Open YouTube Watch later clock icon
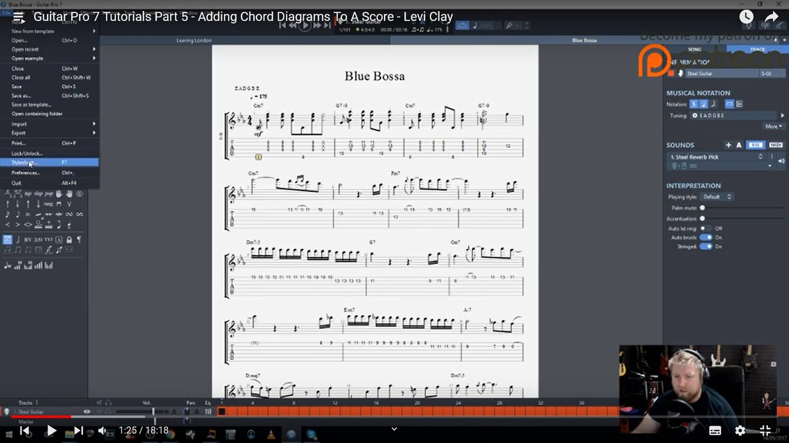The width and height of the screenshot is (789, 443). tap(746, 17)
